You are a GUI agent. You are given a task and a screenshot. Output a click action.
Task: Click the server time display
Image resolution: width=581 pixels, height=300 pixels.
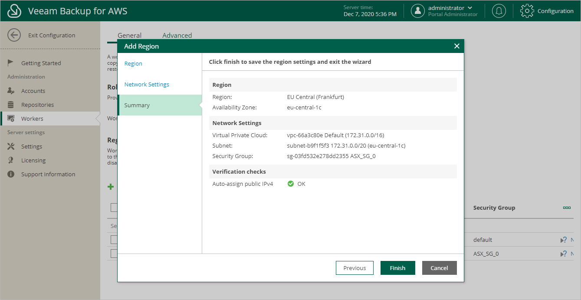370,11
